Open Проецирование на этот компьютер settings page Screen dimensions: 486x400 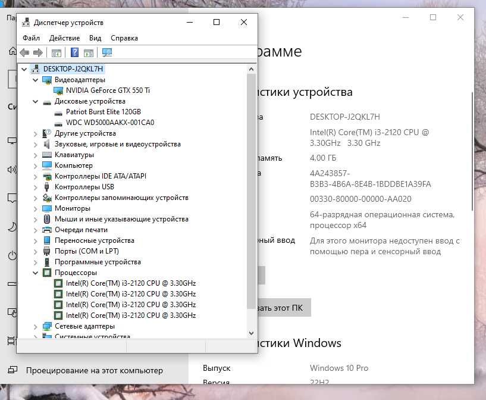94,371
